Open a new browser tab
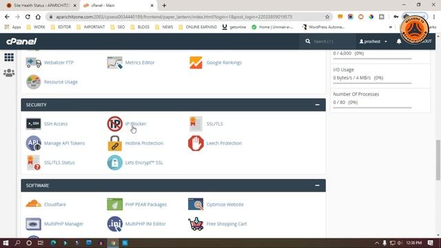 (164, 6)
